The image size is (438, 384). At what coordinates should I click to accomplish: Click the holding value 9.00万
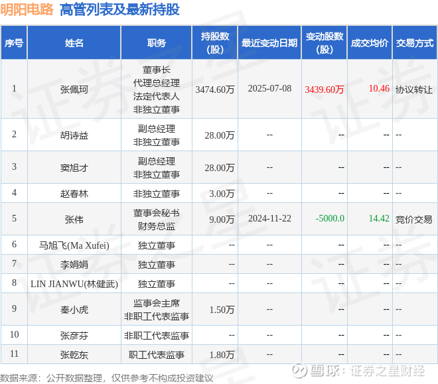pyautogui.click(x=222, y=220)
